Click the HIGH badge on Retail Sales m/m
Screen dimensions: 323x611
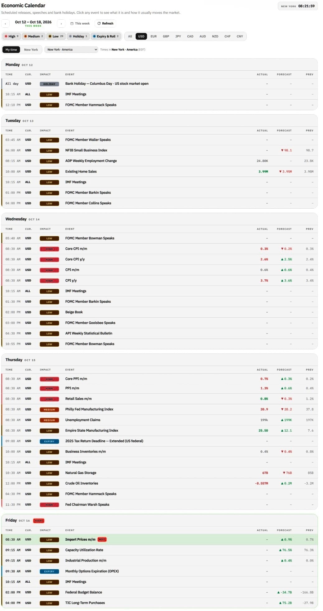click(49, 399)
